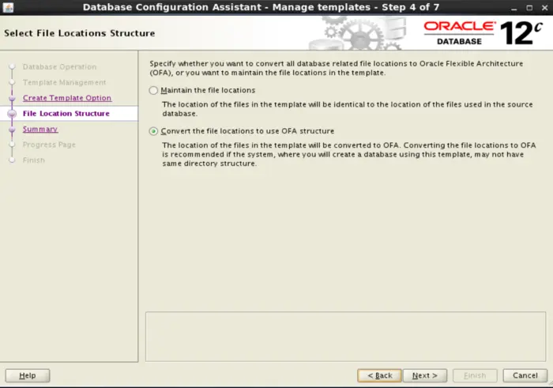Close the Database Configuration Assistant window
The image size is (553, 388).
pos(545,8)
